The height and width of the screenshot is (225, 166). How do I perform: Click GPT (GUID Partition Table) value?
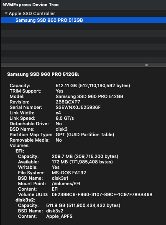[85, 134]
